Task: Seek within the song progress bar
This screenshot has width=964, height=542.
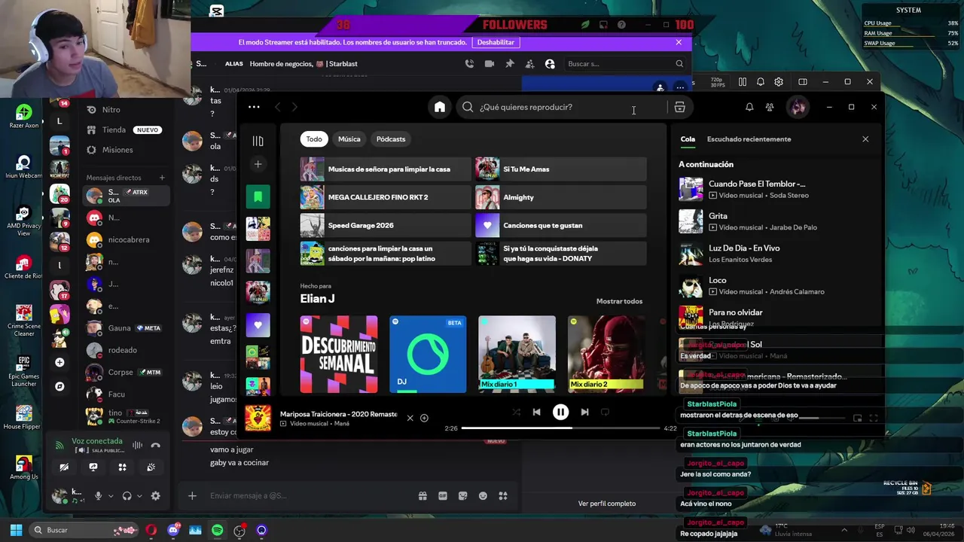Action: click(561, 428)
